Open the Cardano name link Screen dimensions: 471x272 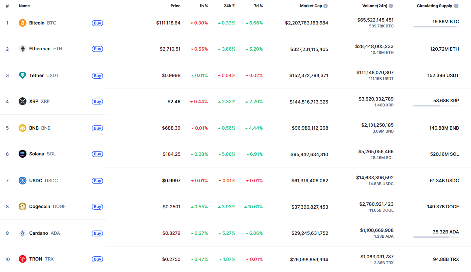(x=39, y=233)
